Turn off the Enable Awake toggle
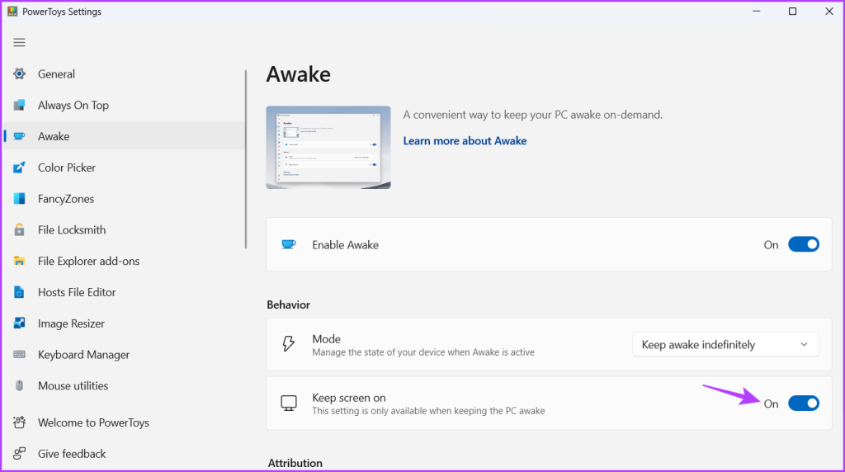 (804, 244)
